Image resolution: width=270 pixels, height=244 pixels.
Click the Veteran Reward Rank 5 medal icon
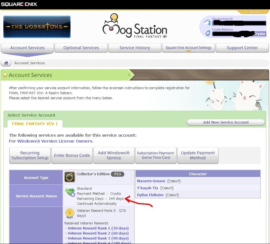coord(70,213)
